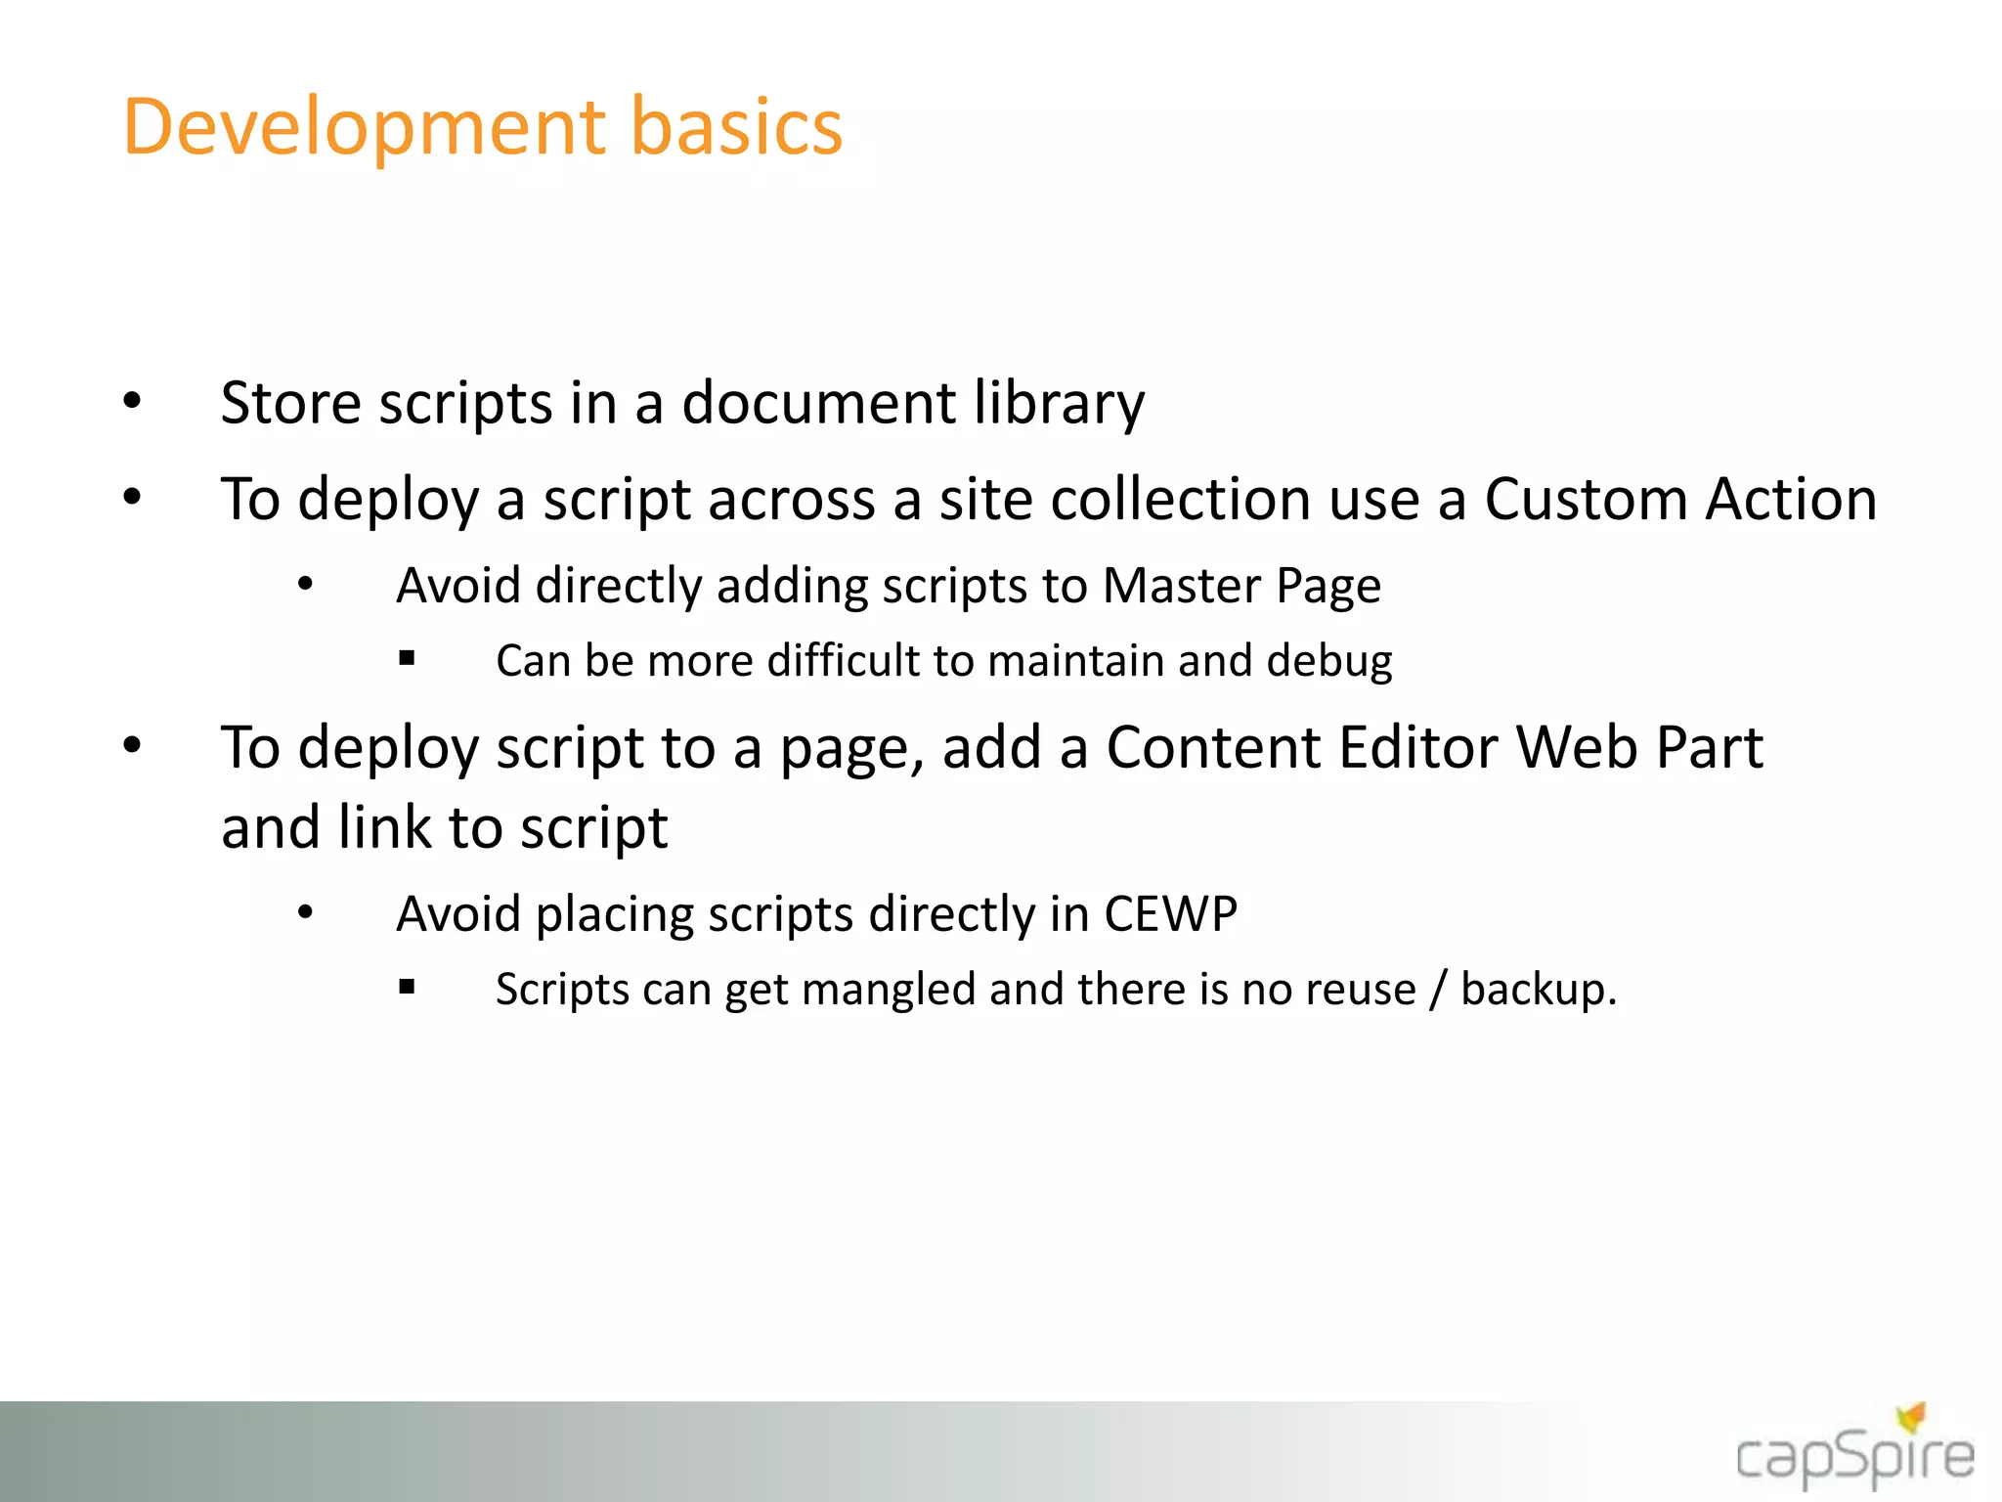This screenshot has height=1502, width=2002.
Task: Click the 'Development basics' slide title
Action: point(482,128)
